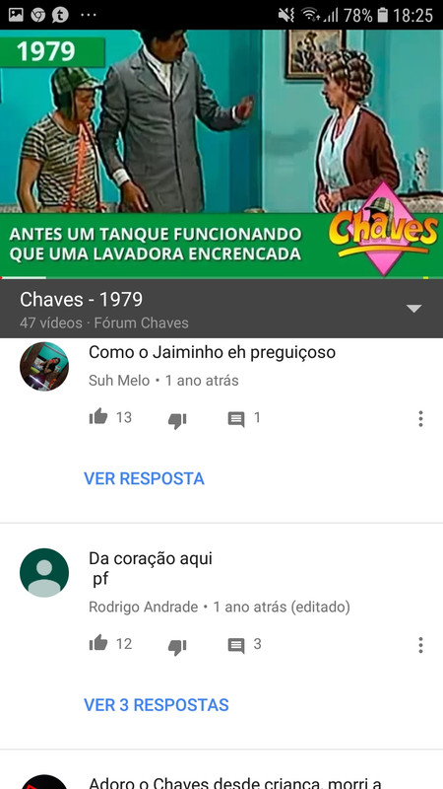Open the status bar overflow dots

(x=89, y=15)
